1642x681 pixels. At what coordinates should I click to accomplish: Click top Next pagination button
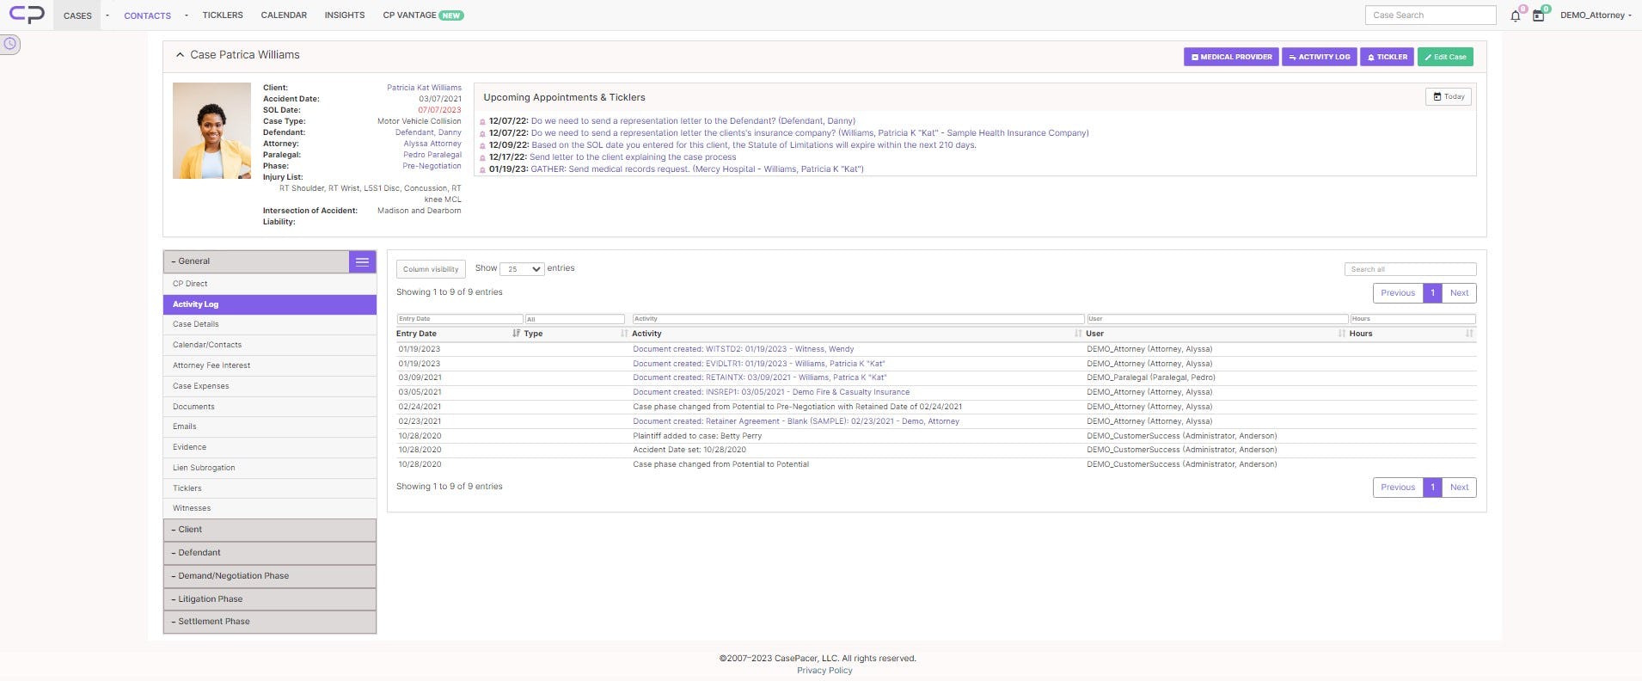coord(1459,293)
